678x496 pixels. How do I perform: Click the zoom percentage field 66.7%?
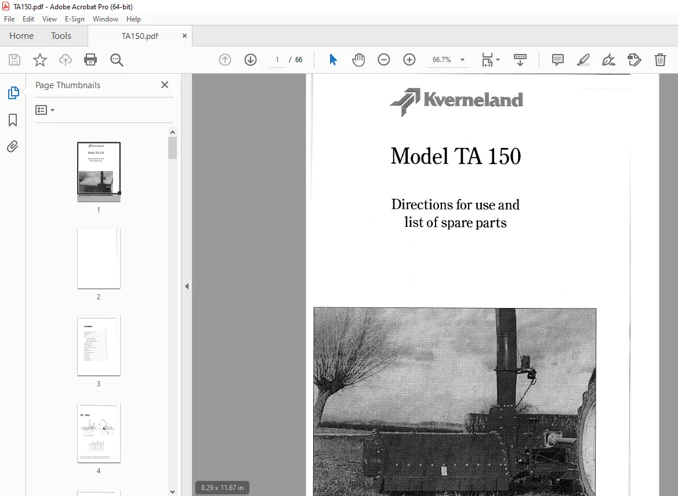click(x=441, y=60)
